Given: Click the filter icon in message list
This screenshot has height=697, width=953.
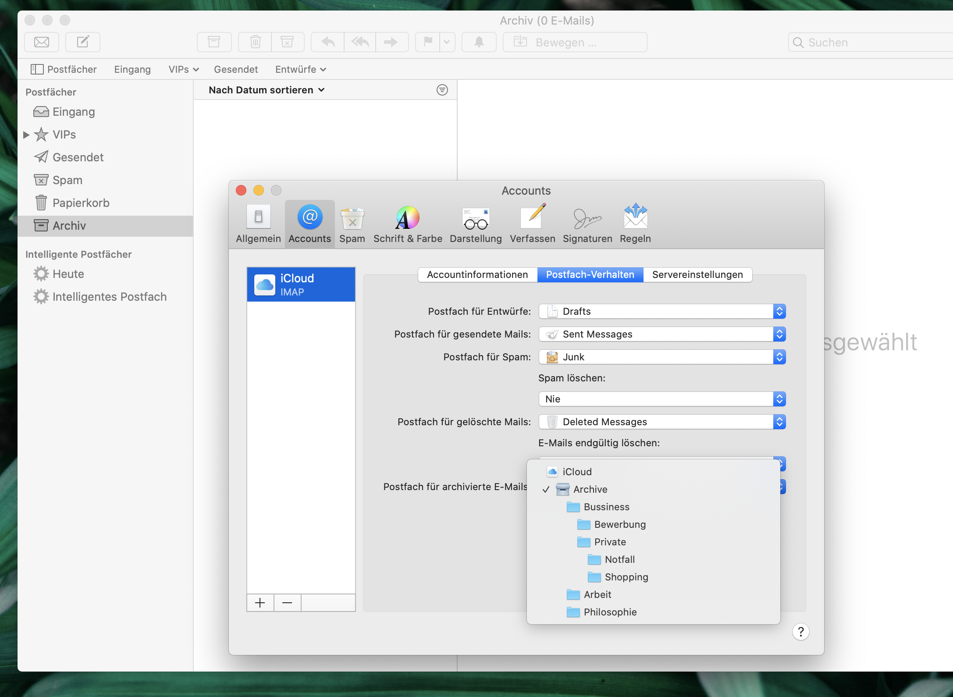Looking at the screenshot, I should click(x=442, y=90).
